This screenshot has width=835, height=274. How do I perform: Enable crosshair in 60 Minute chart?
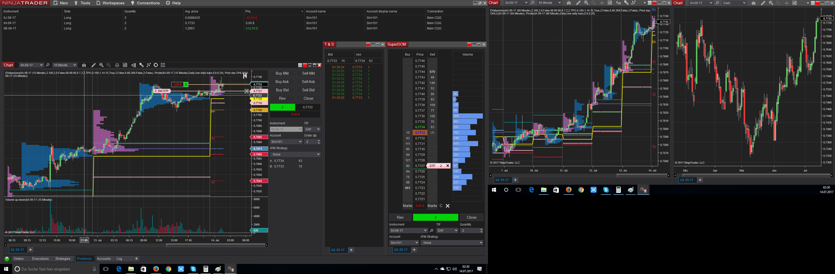[602, 3]
